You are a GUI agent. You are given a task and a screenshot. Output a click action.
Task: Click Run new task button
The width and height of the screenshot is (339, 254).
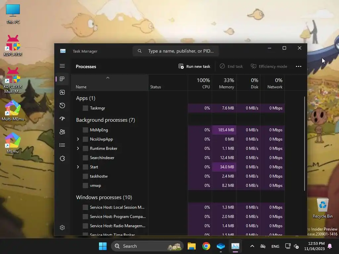(194, 66)
